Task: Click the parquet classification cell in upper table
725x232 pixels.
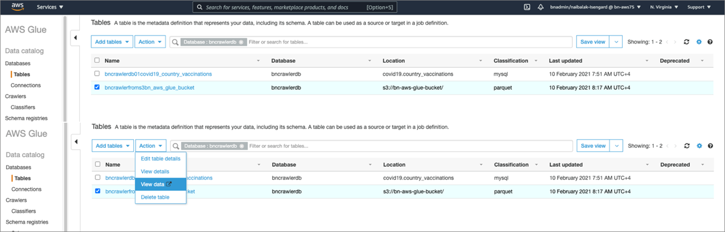Action: coord(503,88)
